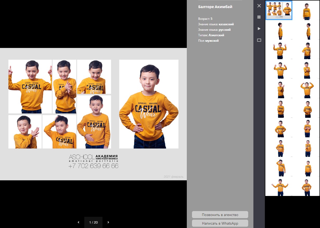Click the Знание языка: русский line
Image resolution: width=320 pixels, height=228 pixels.
(x=214, y=30)
